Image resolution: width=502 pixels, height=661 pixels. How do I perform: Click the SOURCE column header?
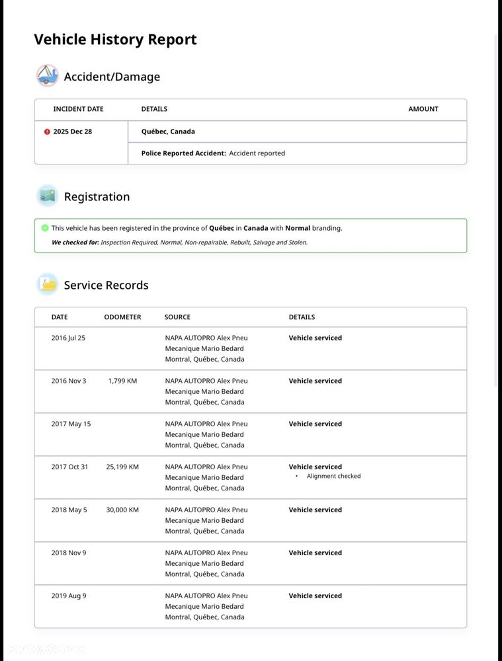(x=177, y=317)
